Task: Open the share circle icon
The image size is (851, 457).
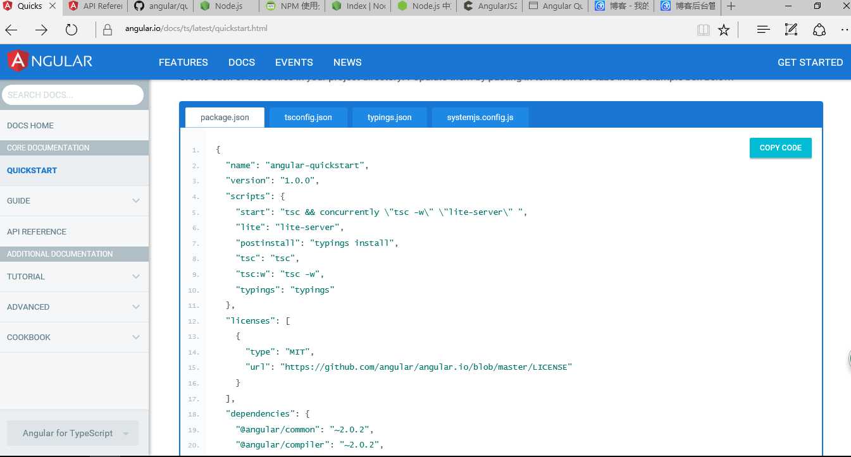Action: (819, 30)
